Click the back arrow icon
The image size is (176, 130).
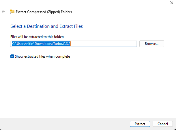(3, 12)
